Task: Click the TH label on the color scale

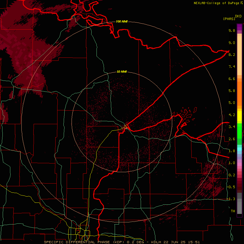Action: [x=233, y=211]
